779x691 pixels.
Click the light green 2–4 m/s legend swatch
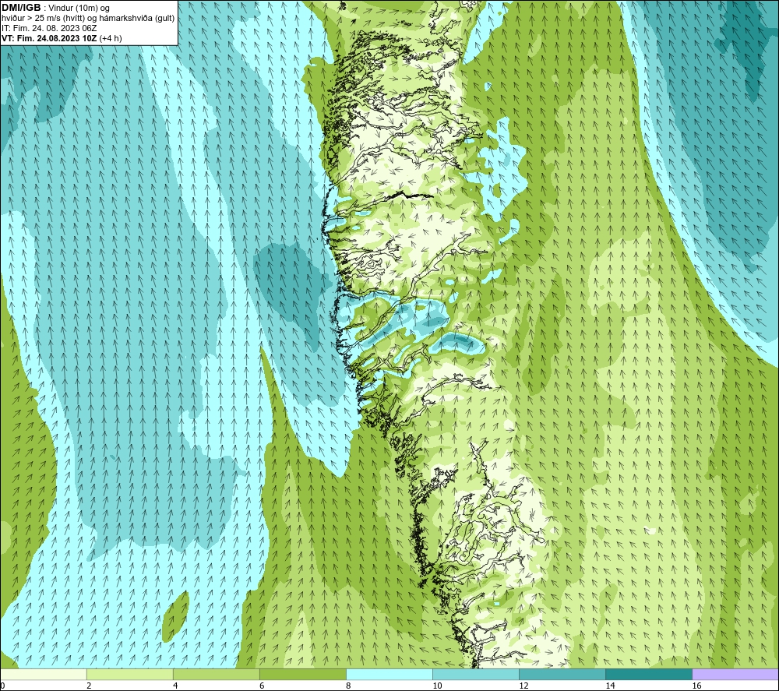129,674
